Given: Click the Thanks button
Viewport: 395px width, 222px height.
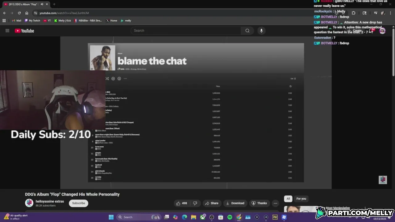Looking at the screenshot, I should [259, 203].
